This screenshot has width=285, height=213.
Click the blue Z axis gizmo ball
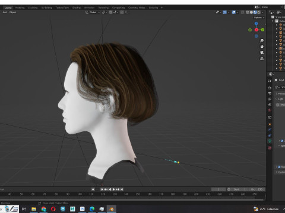(256, 24)
